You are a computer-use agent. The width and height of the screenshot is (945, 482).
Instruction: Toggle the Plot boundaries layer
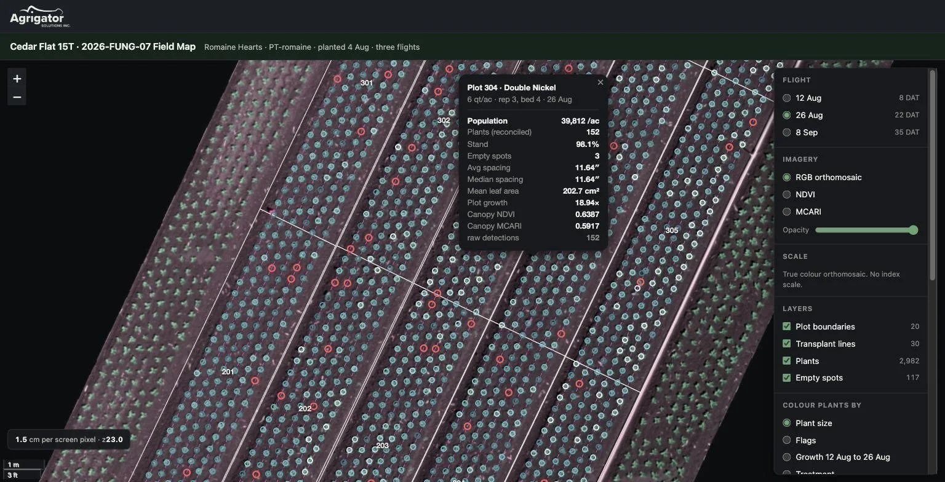786,326
